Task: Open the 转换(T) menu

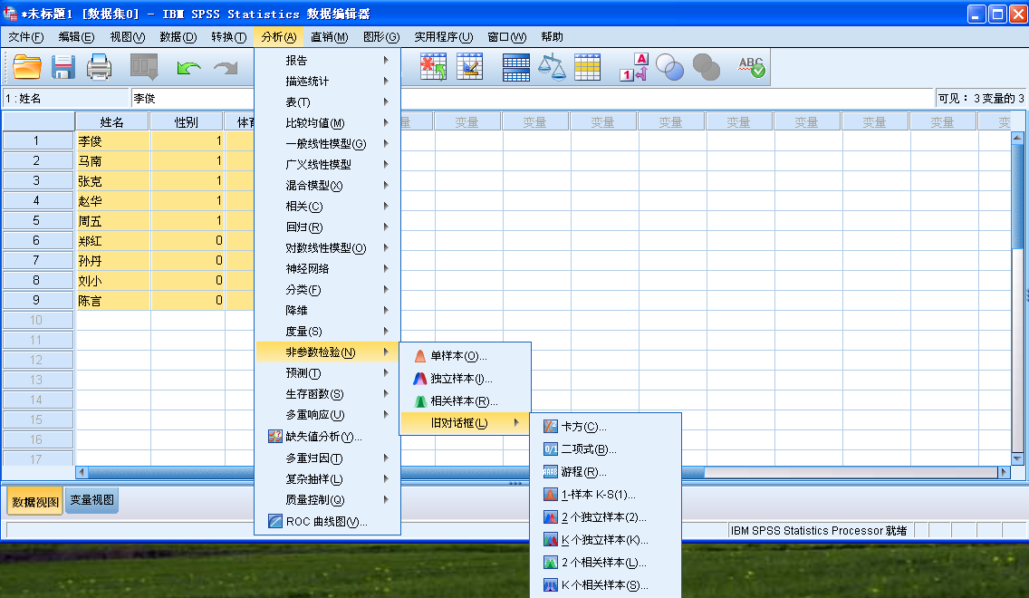Action: (x=229, y=37)
